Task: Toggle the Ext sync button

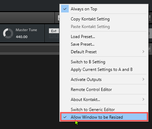Action: (x=54, y=31)
